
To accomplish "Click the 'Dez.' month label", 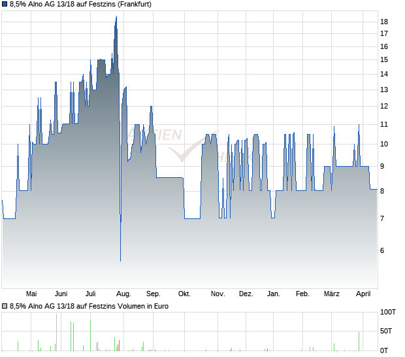I will click(246, 294).
